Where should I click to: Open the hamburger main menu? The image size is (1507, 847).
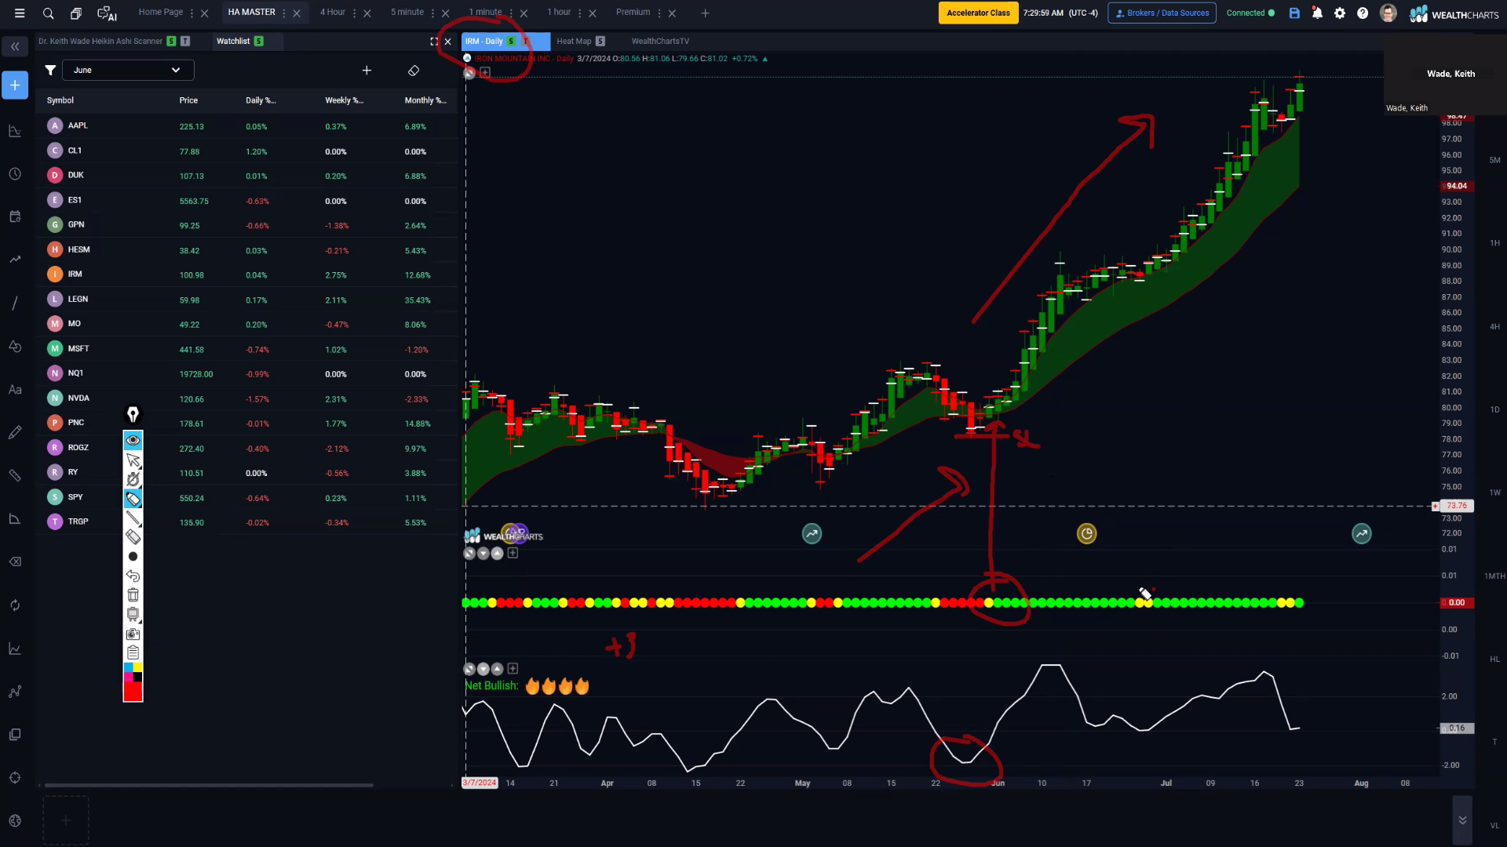(20, 13)
